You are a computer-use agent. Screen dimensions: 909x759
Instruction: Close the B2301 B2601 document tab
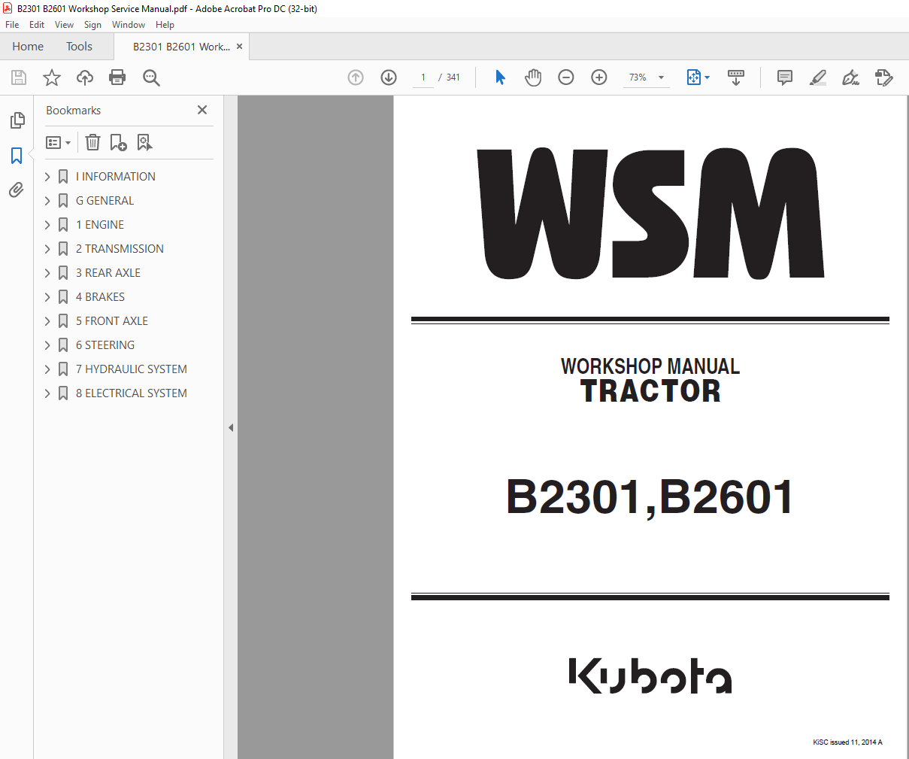coord(239,47)
